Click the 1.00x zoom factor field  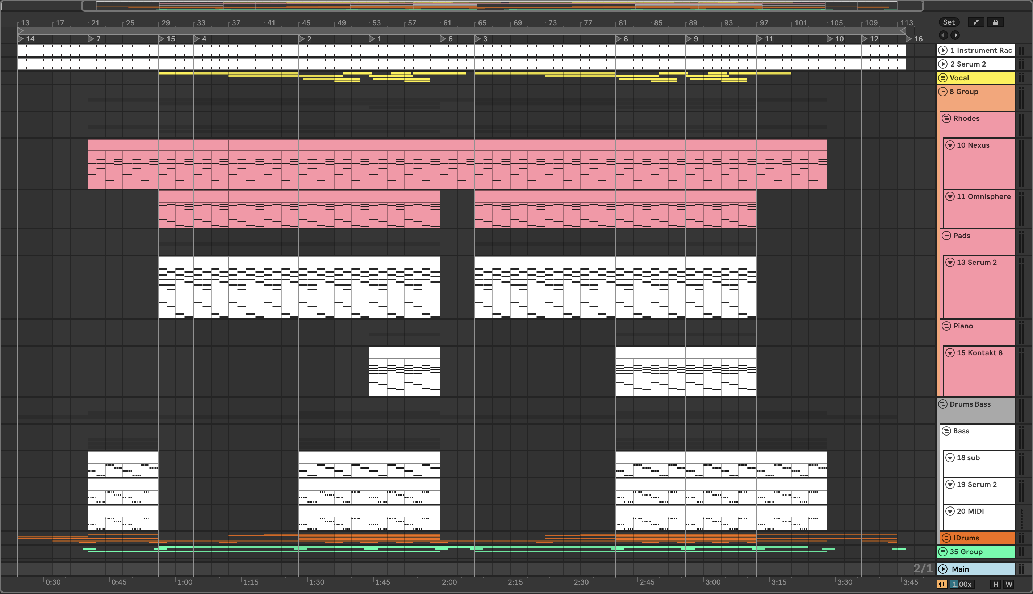coord(962,584)
